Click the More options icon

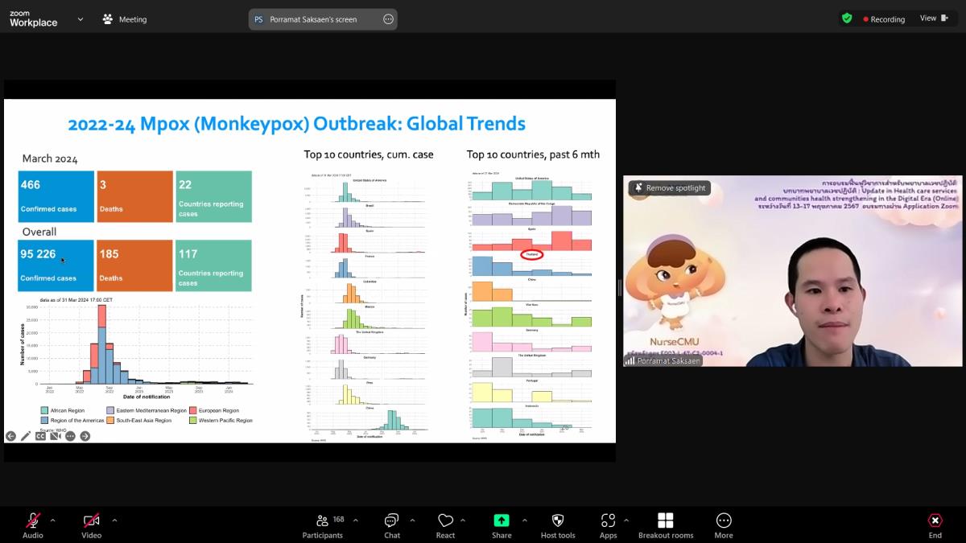pos(724,520)
